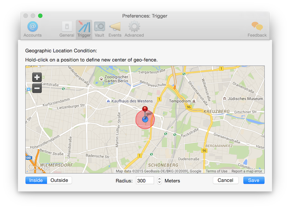Click the Gitschiner Str. label
The height and width of the screenshot is (209, 290).
pyautogui.click(x=246, y=112)
